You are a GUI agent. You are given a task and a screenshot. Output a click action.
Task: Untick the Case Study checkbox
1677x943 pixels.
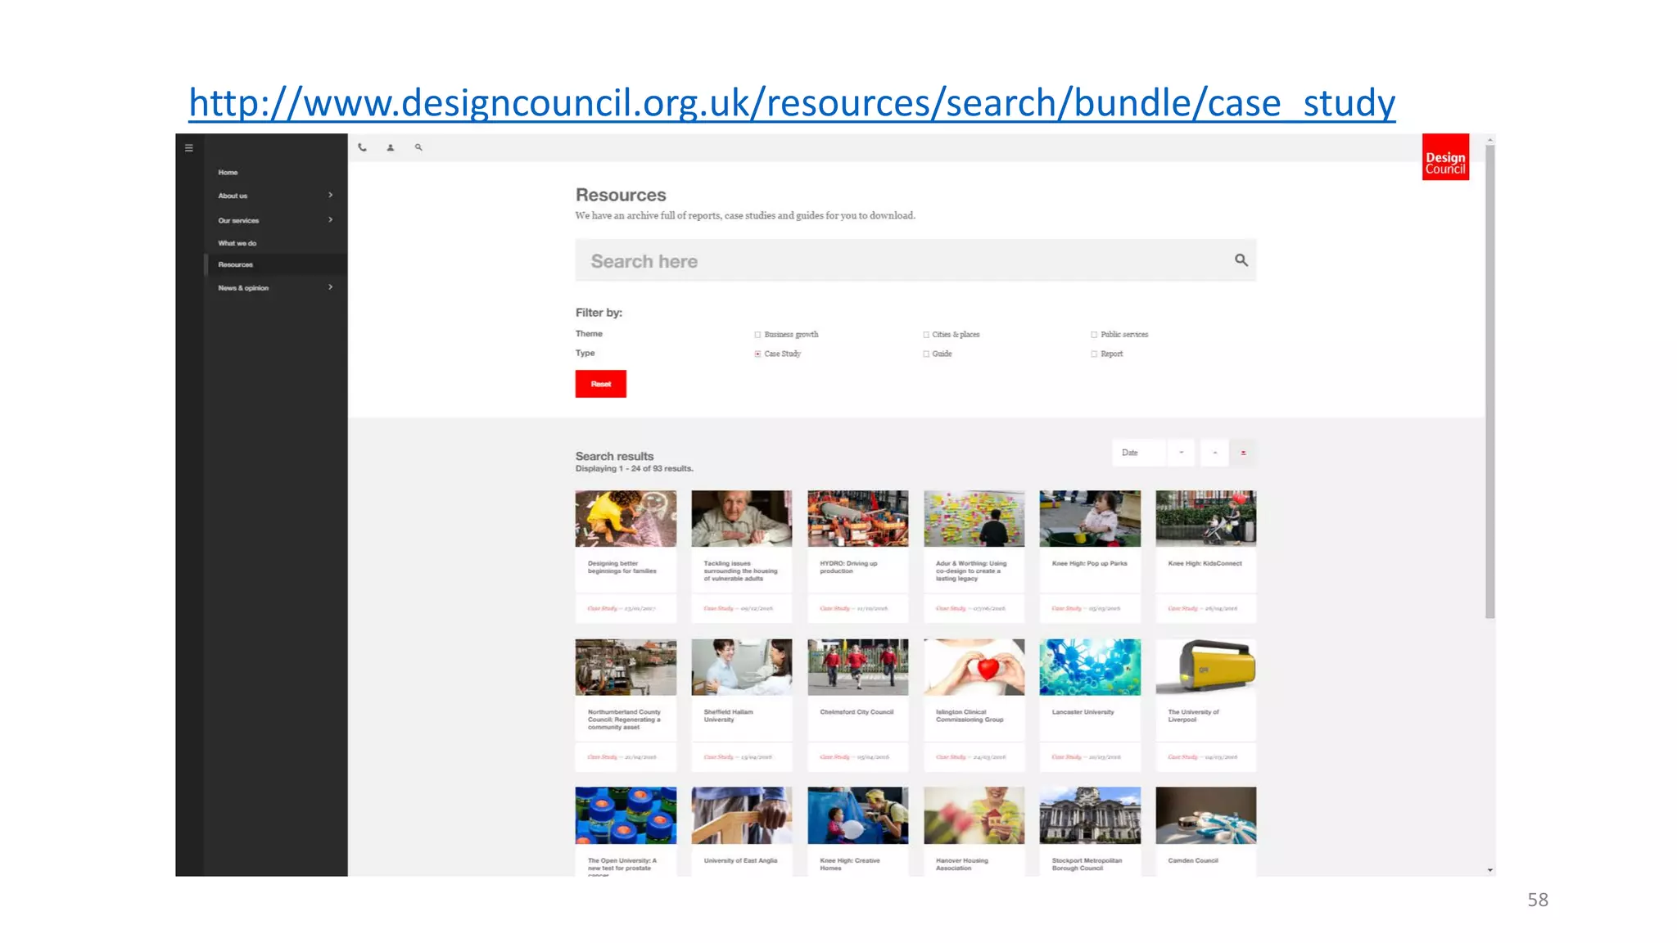757,354
